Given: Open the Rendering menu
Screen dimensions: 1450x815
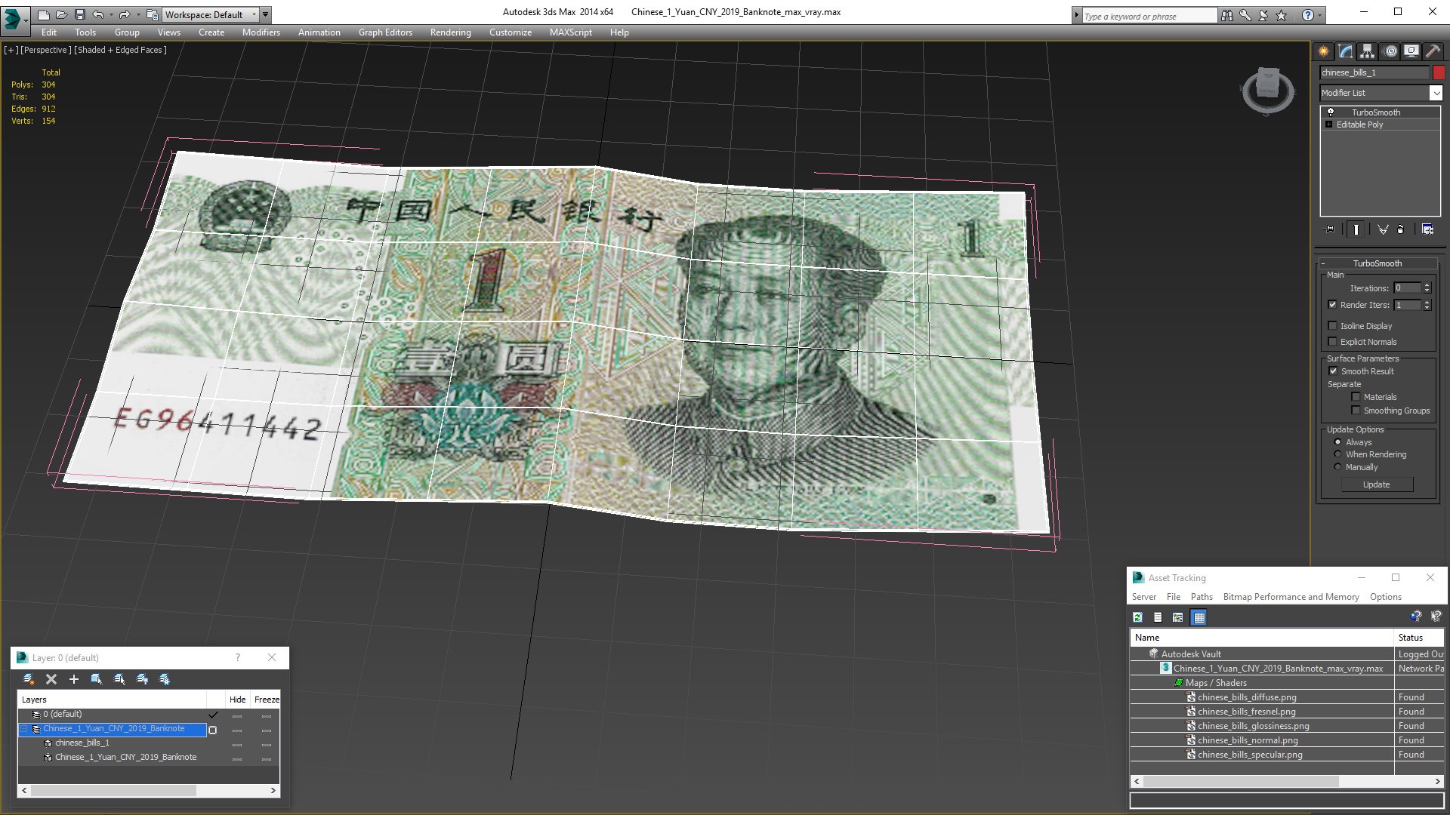Looking at the screenshot, I should (450, 32).
